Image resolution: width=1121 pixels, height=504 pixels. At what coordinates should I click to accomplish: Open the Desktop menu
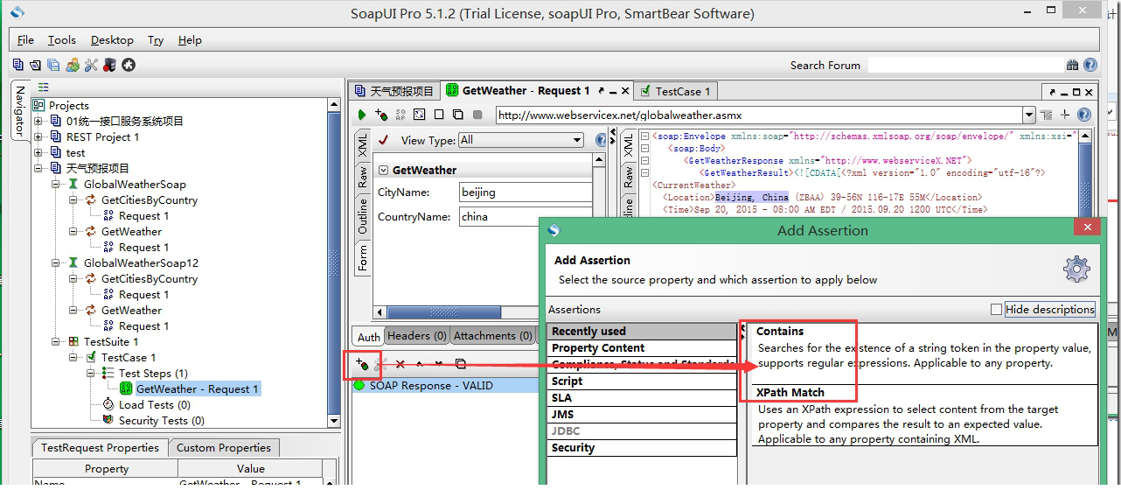pos(112,39)
